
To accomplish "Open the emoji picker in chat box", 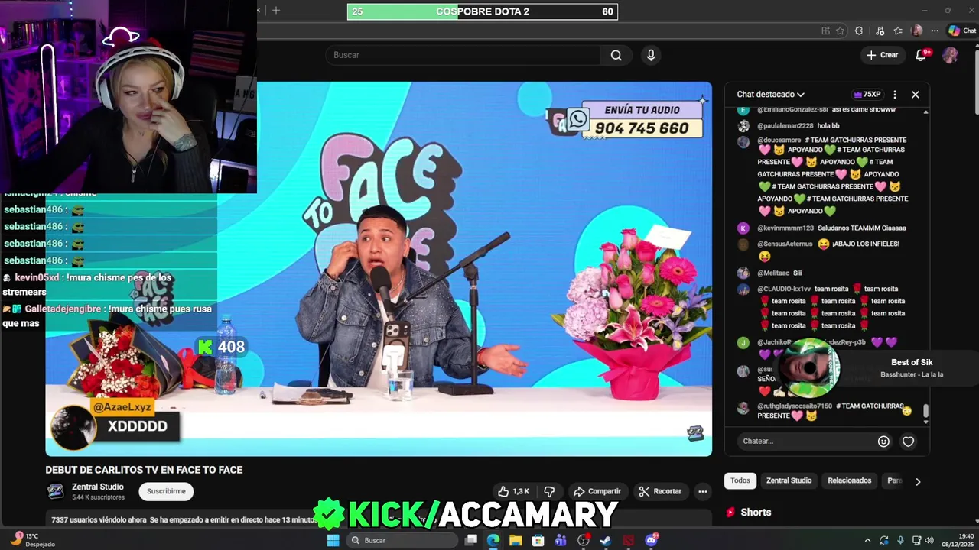I will coord(883,442).
